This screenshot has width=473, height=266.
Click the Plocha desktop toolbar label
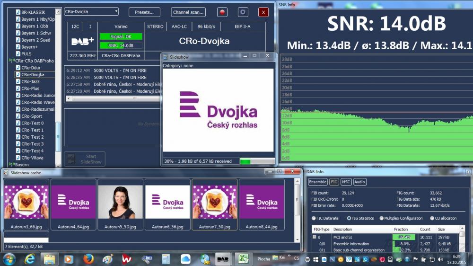click(263, 259)
